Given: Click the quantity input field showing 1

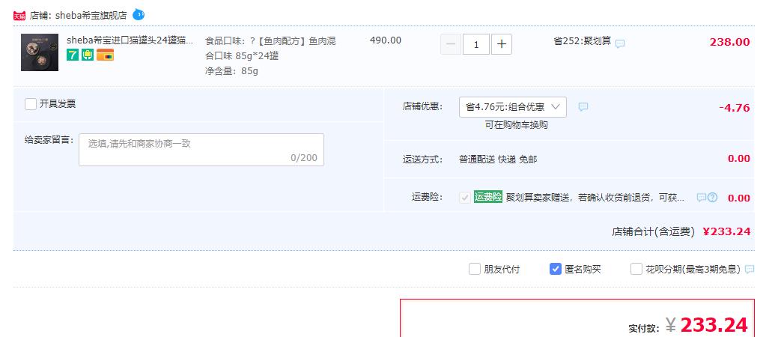Looking at the screenshot, I should tap(476, 44).
